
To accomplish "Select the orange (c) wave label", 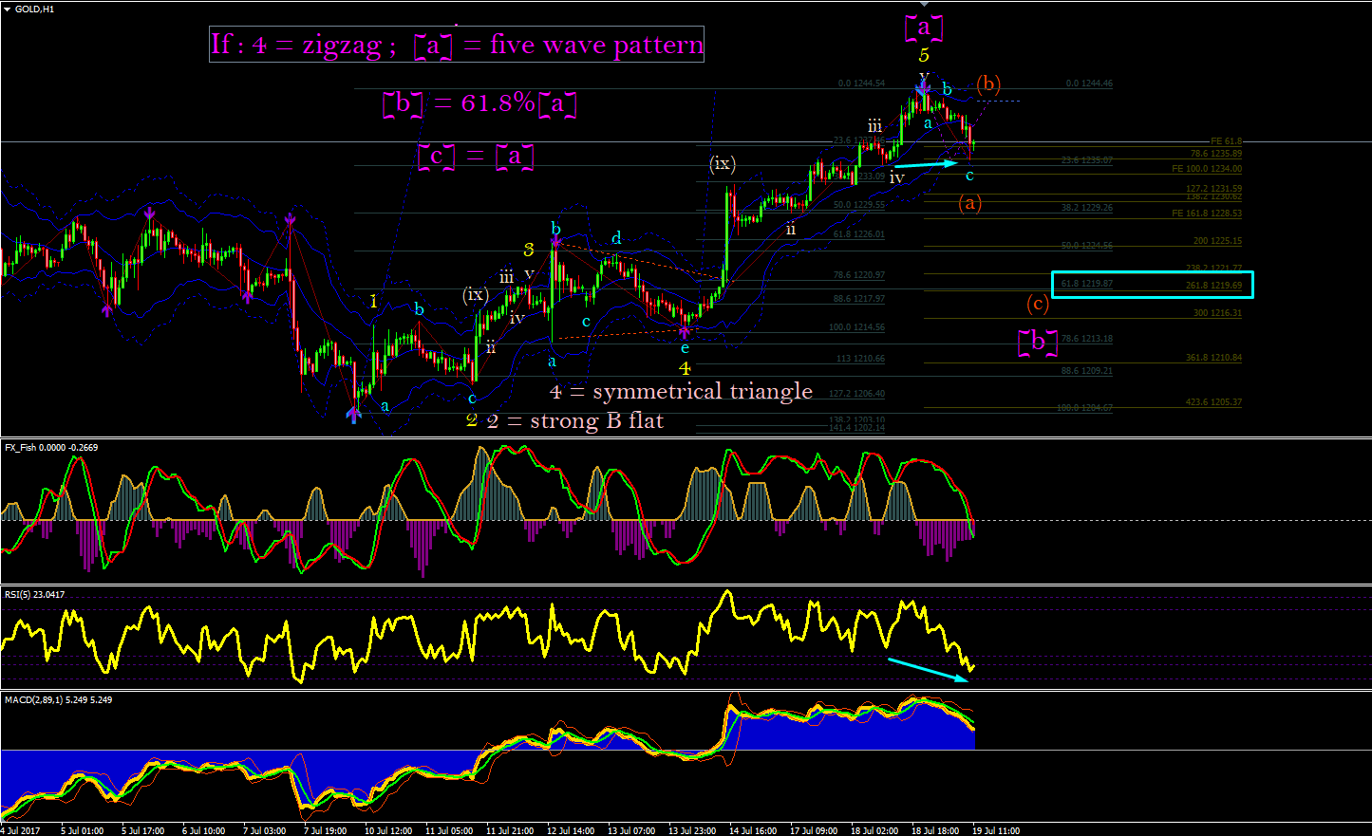I will 1038,304.
